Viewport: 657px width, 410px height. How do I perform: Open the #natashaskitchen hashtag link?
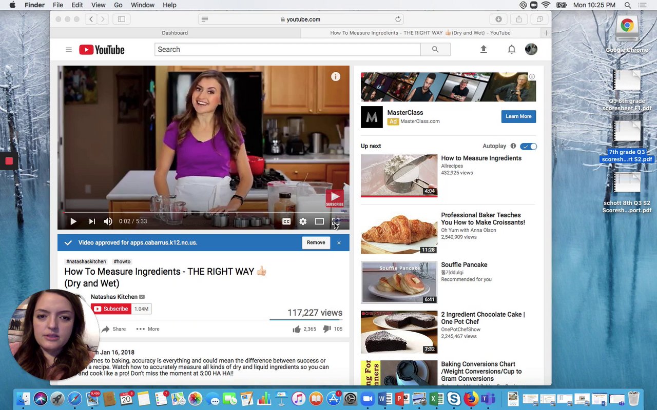(86, 262)
